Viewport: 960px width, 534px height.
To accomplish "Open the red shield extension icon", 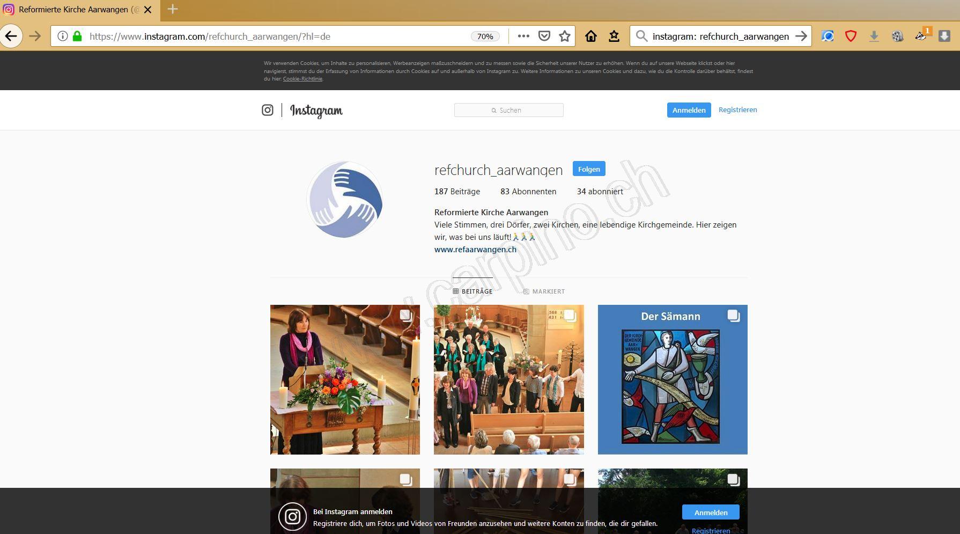I will click(851, 36).
